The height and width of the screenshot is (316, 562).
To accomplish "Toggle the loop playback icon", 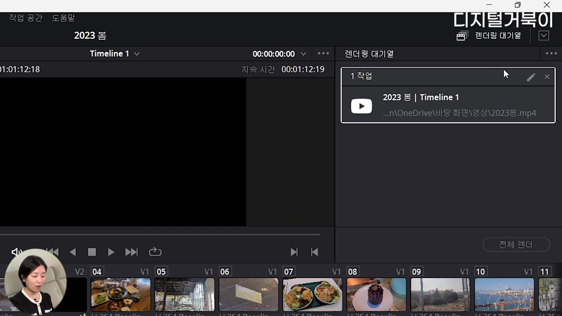I will pos(155,252).
